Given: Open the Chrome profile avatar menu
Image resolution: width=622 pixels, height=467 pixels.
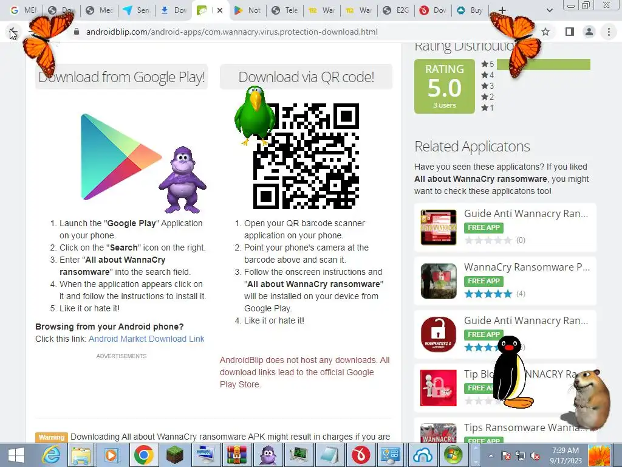Looking at the screenshot, I should pyautogui.click(x=589, y=32).
